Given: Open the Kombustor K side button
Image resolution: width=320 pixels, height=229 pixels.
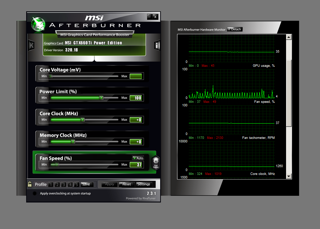Looking at the screenshot, I should click(x=31, y=45).
